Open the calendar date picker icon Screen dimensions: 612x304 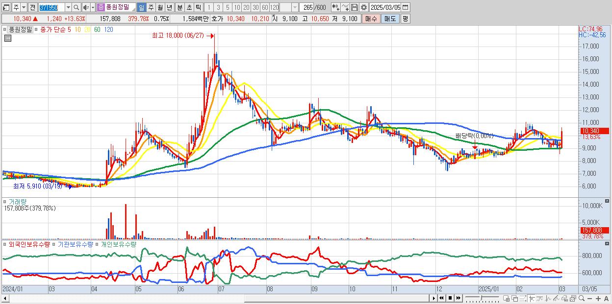(x=405, y=7)
